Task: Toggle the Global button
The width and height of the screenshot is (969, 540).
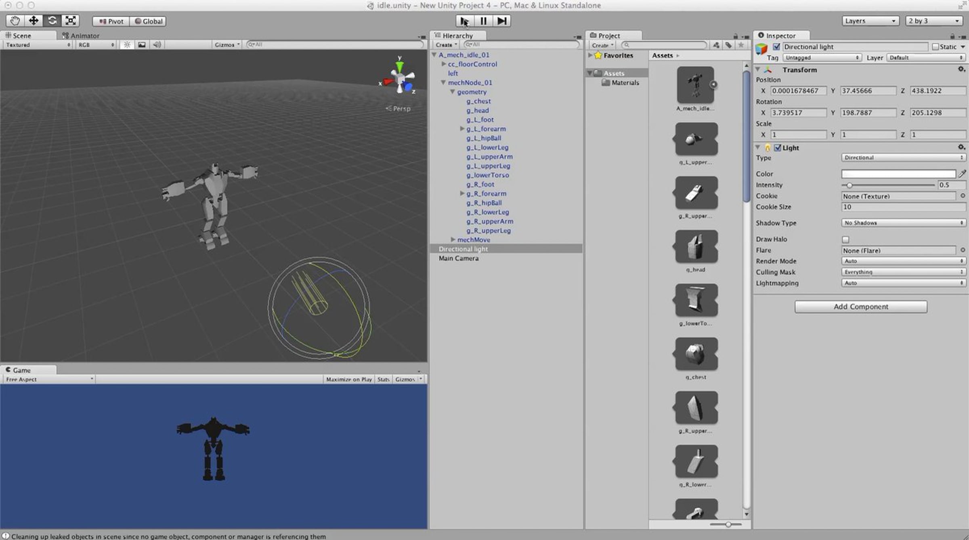Action: click(148, 21)
